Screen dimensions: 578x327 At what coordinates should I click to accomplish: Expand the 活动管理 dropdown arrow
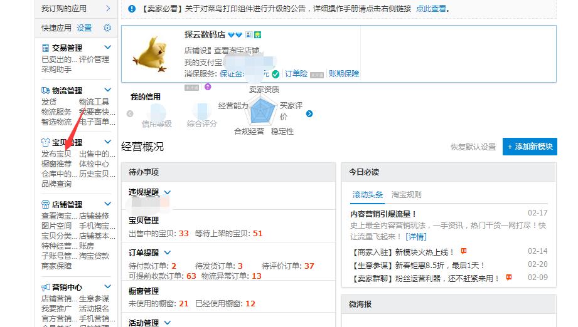(168, 323)
